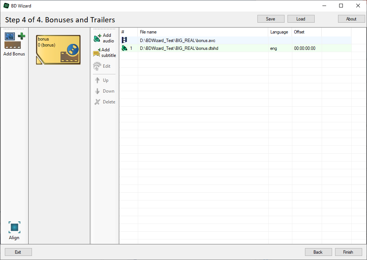Move the track Down
The width and height of the screenshot is (367, 260).
97,91
